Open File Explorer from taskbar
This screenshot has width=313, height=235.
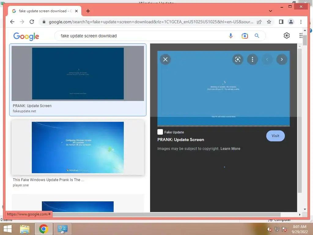25,229
